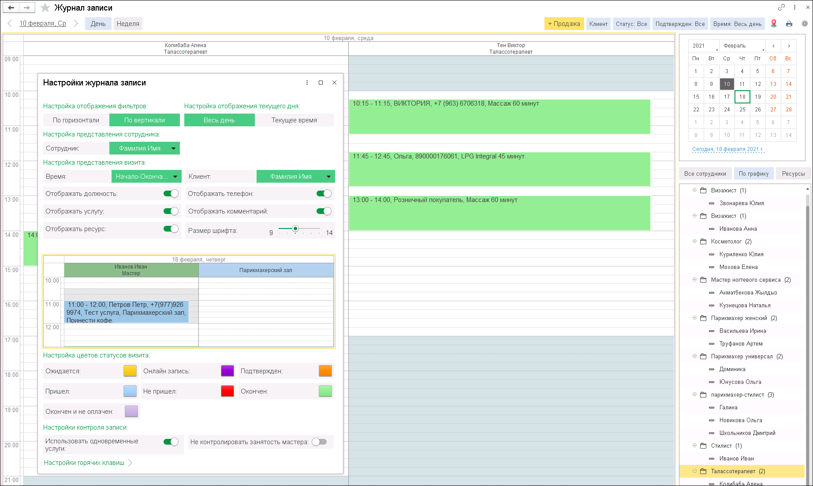Open the settings dialog three-dot menu
The width and height of the screenshot is (813, 486).
point(307,83)
